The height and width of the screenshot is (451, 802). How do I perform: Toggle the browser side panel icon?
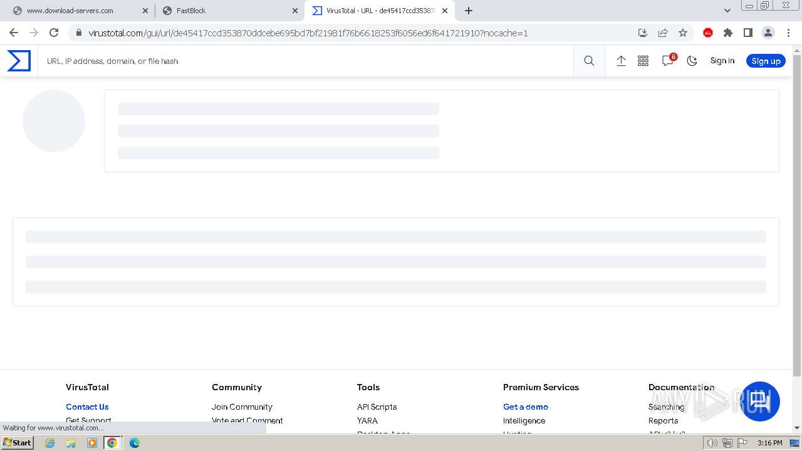[x=747, y=33]
